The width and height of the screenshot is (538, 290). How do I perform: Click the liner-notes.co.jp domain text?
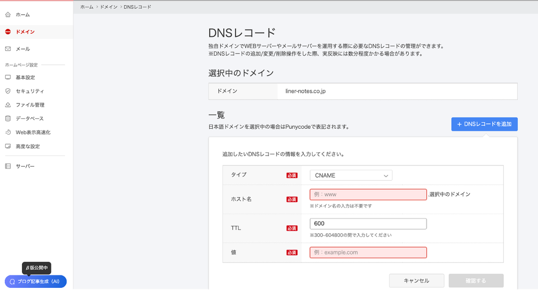tap(305, 91)
